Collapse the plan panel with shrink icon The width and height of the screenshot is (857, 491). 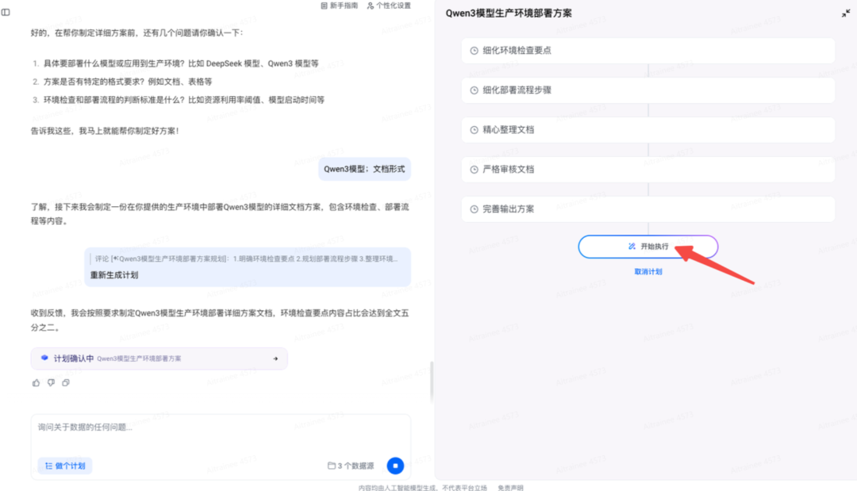click(846, 13)
